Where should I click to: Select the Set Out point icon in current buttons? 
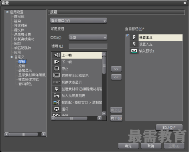click(x=134, y=37)
